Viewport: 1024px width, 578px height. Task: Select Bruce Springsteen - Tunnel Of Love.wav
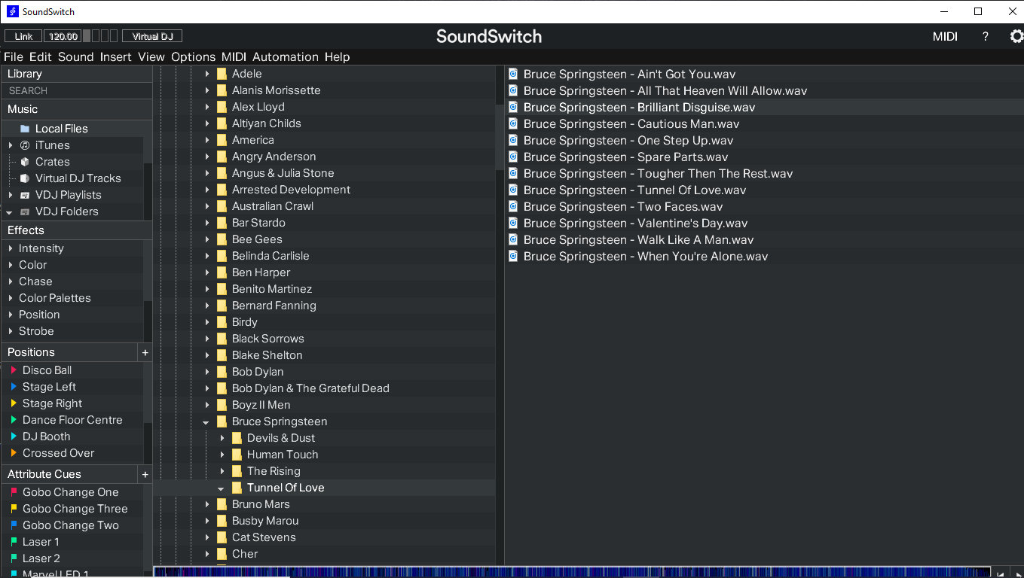point(634,190)
